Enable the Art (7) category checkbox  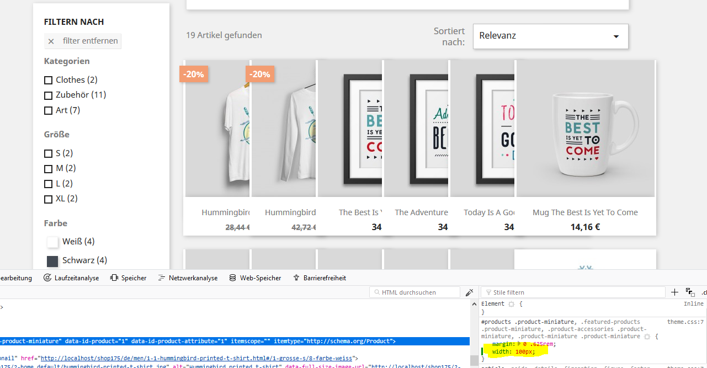tap(48, 110)
